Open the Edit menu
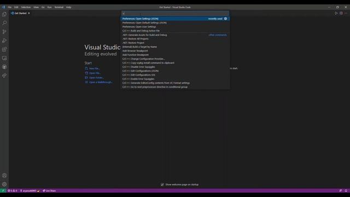The height and width of the screenshot is (197, 350). pos(16,7)
